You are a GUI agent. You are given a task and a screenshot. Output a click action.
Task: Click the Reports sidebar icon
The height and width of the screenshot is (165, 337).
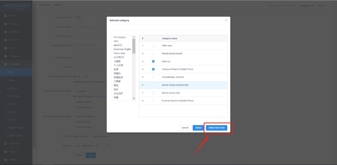click(6, 152)
